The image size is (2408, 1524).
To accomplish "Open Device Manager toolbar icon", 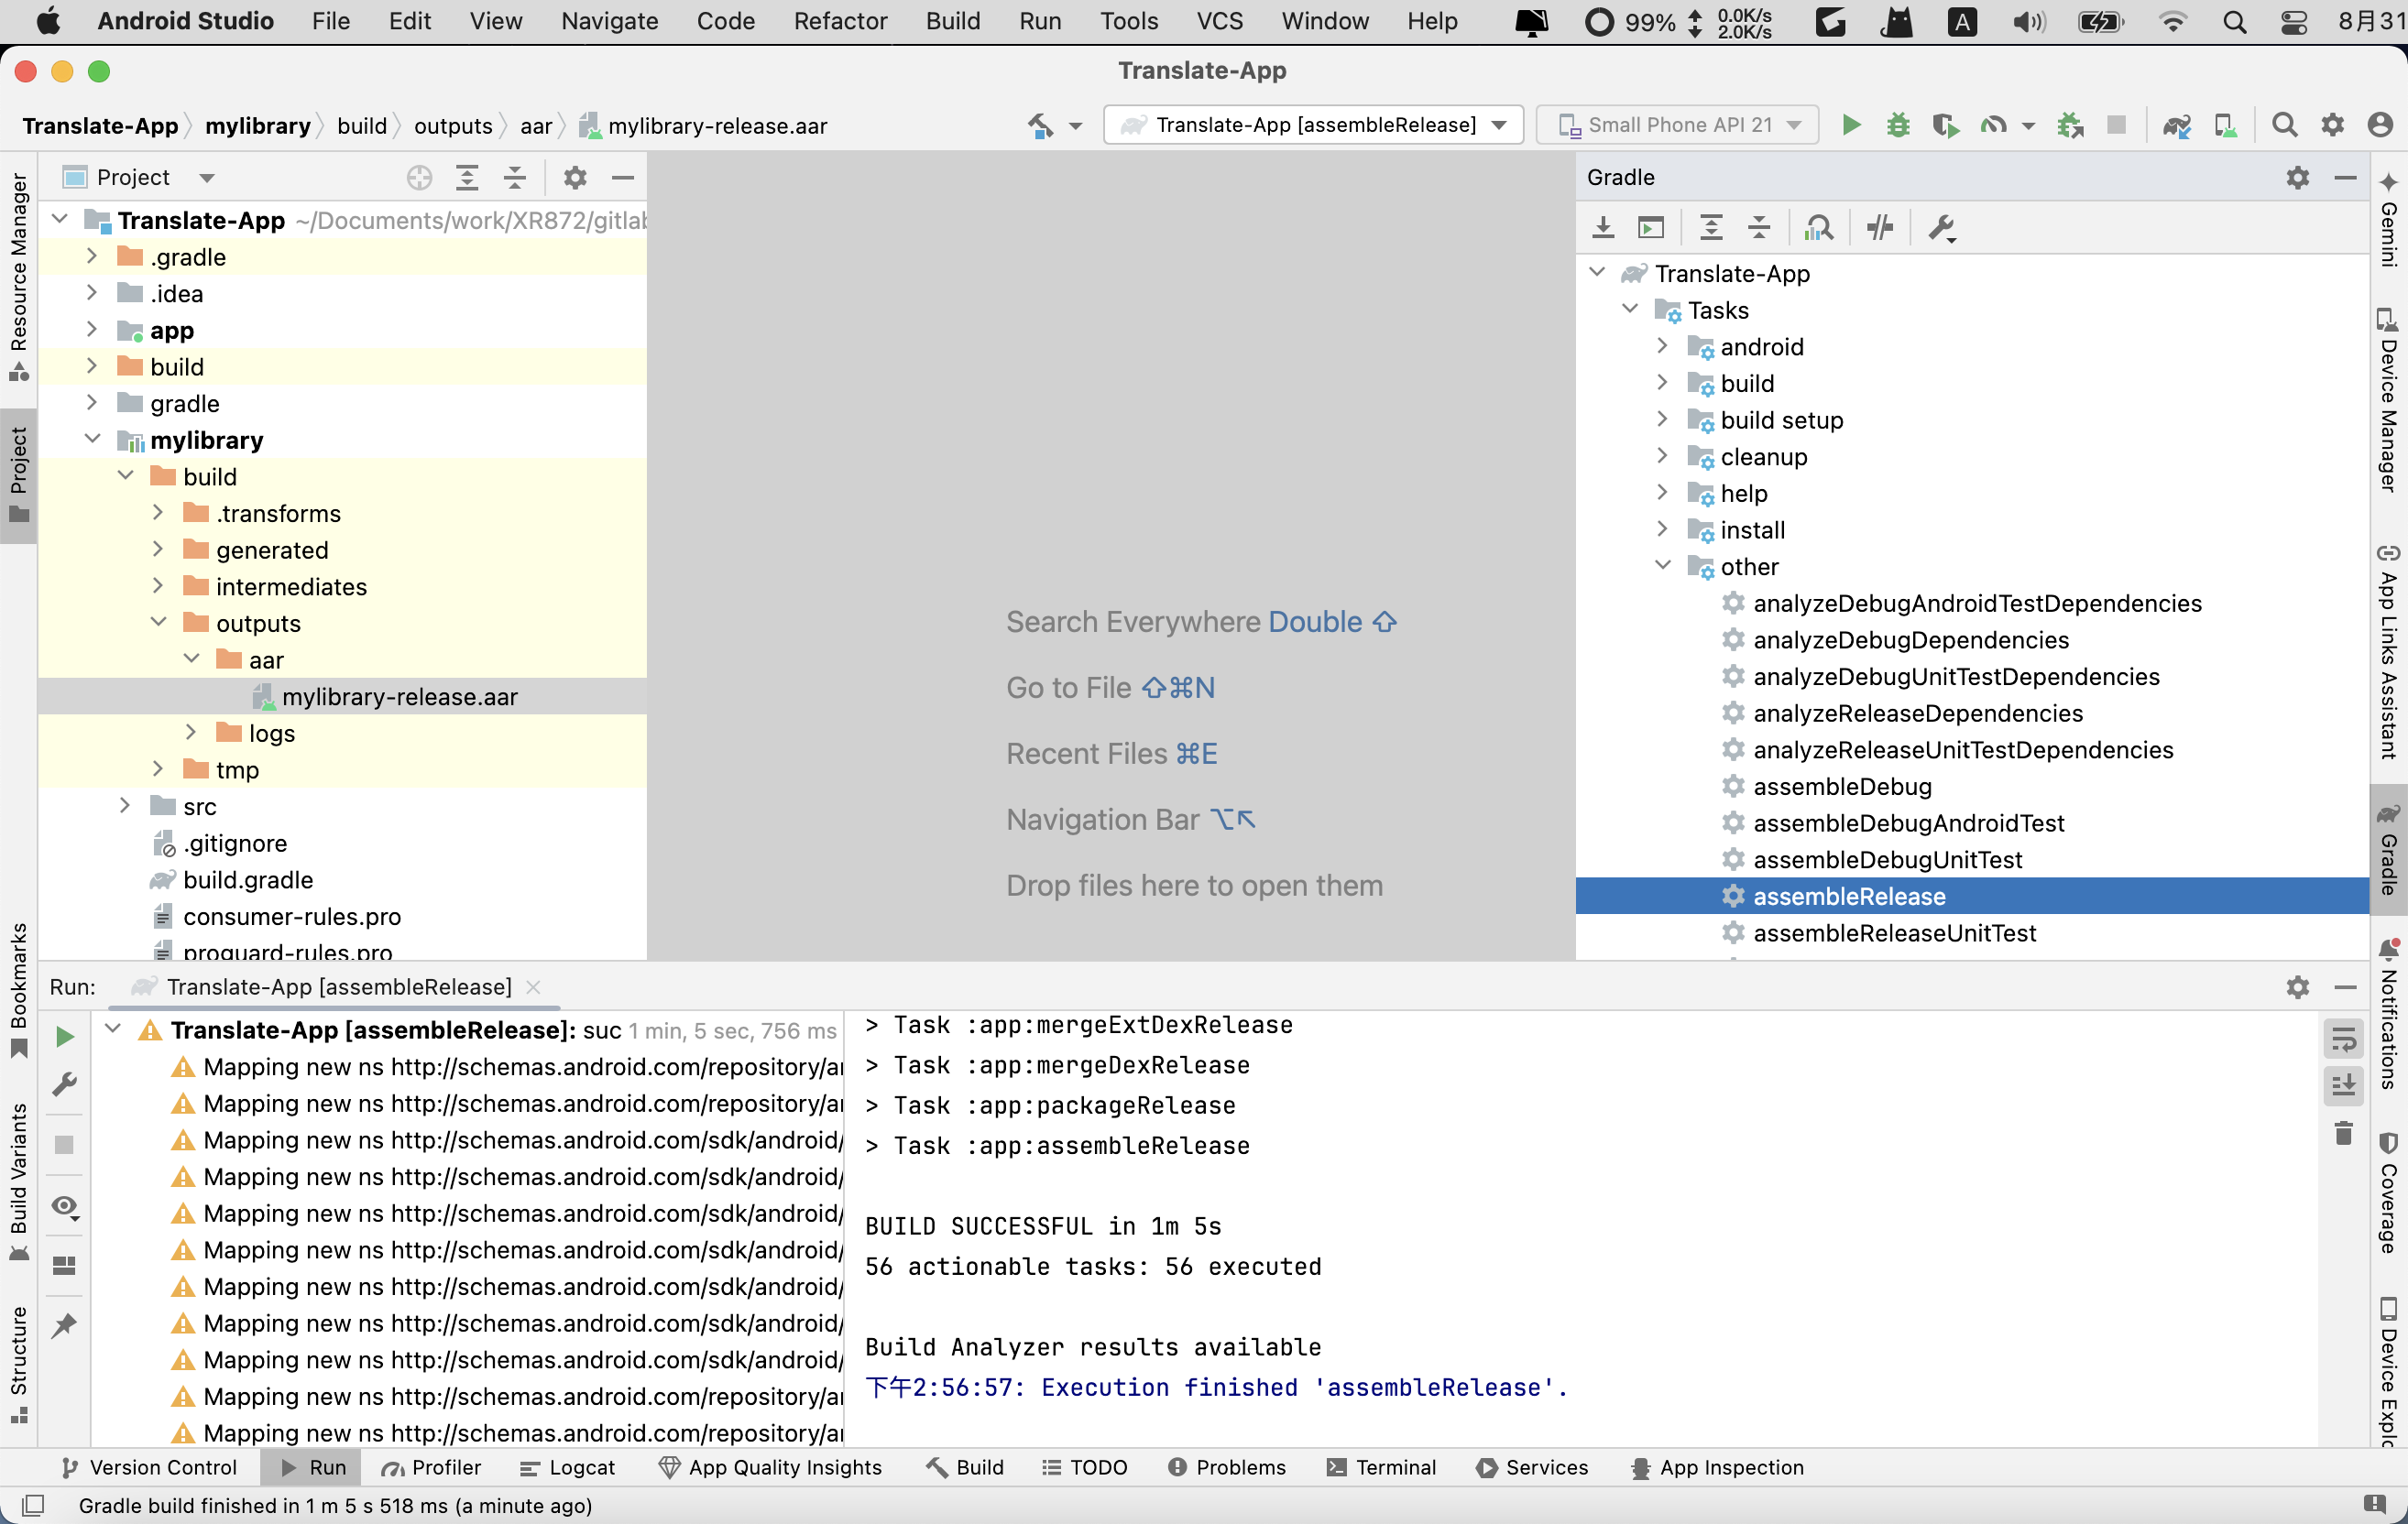I will (2225, 125).
